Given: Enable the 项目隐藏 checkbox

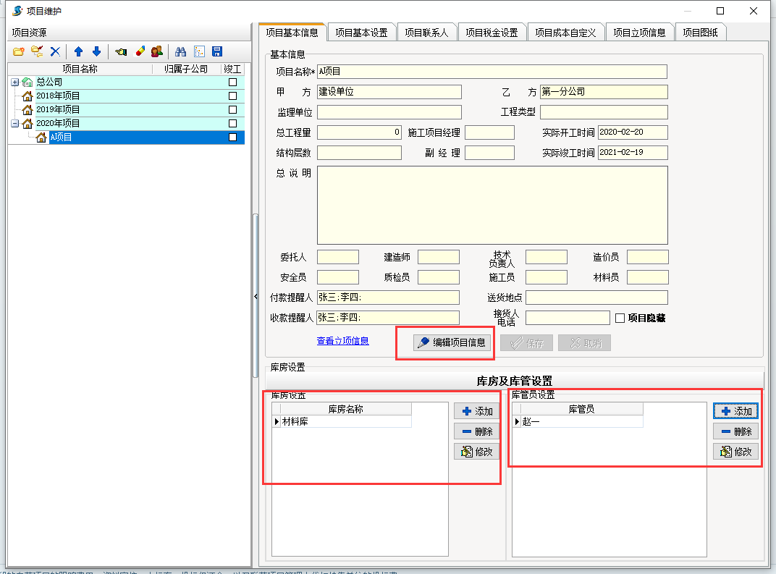Looking at the screenshot, I should click(x=620, y=318).
